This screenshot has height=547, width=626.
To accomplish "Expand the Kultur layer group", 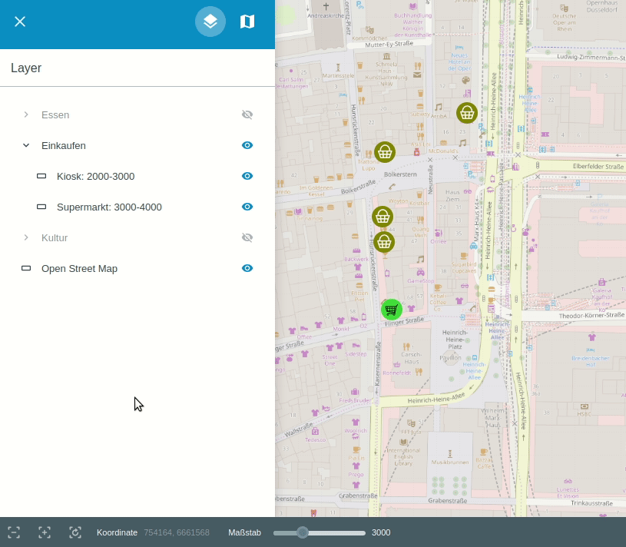I will (26, 237).
